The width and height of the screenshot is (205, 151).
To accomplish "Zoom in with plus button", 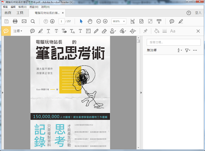I will click(x=105, y=21).
